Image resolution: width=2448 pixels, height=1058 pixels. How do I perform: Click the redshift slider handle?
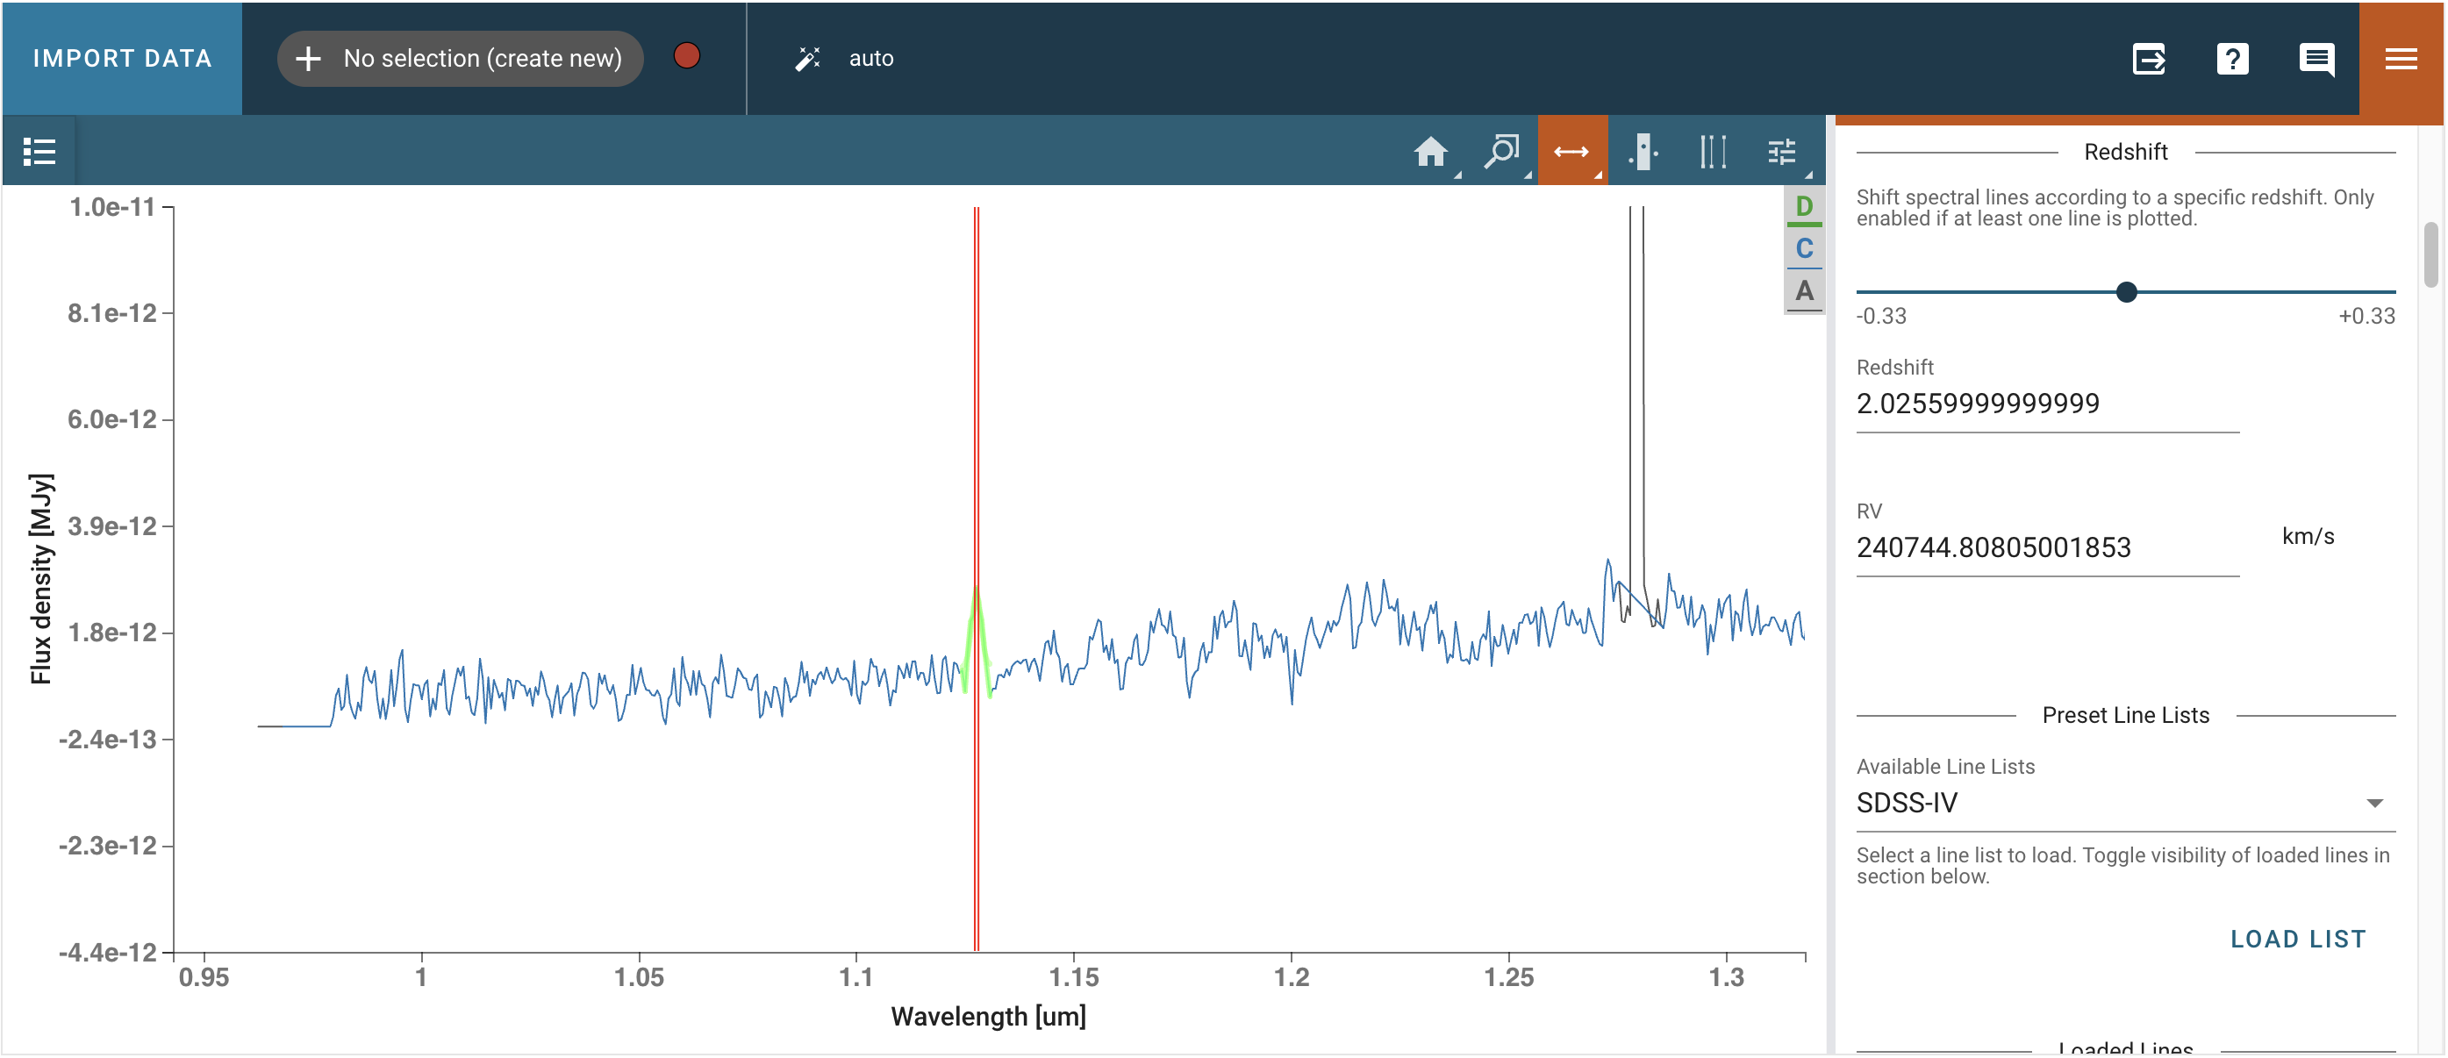(x=2127, y=292)
